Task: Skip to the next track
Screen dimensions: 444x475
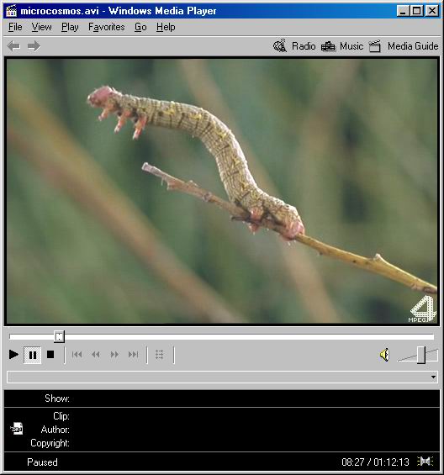Action: pos(133,354)
